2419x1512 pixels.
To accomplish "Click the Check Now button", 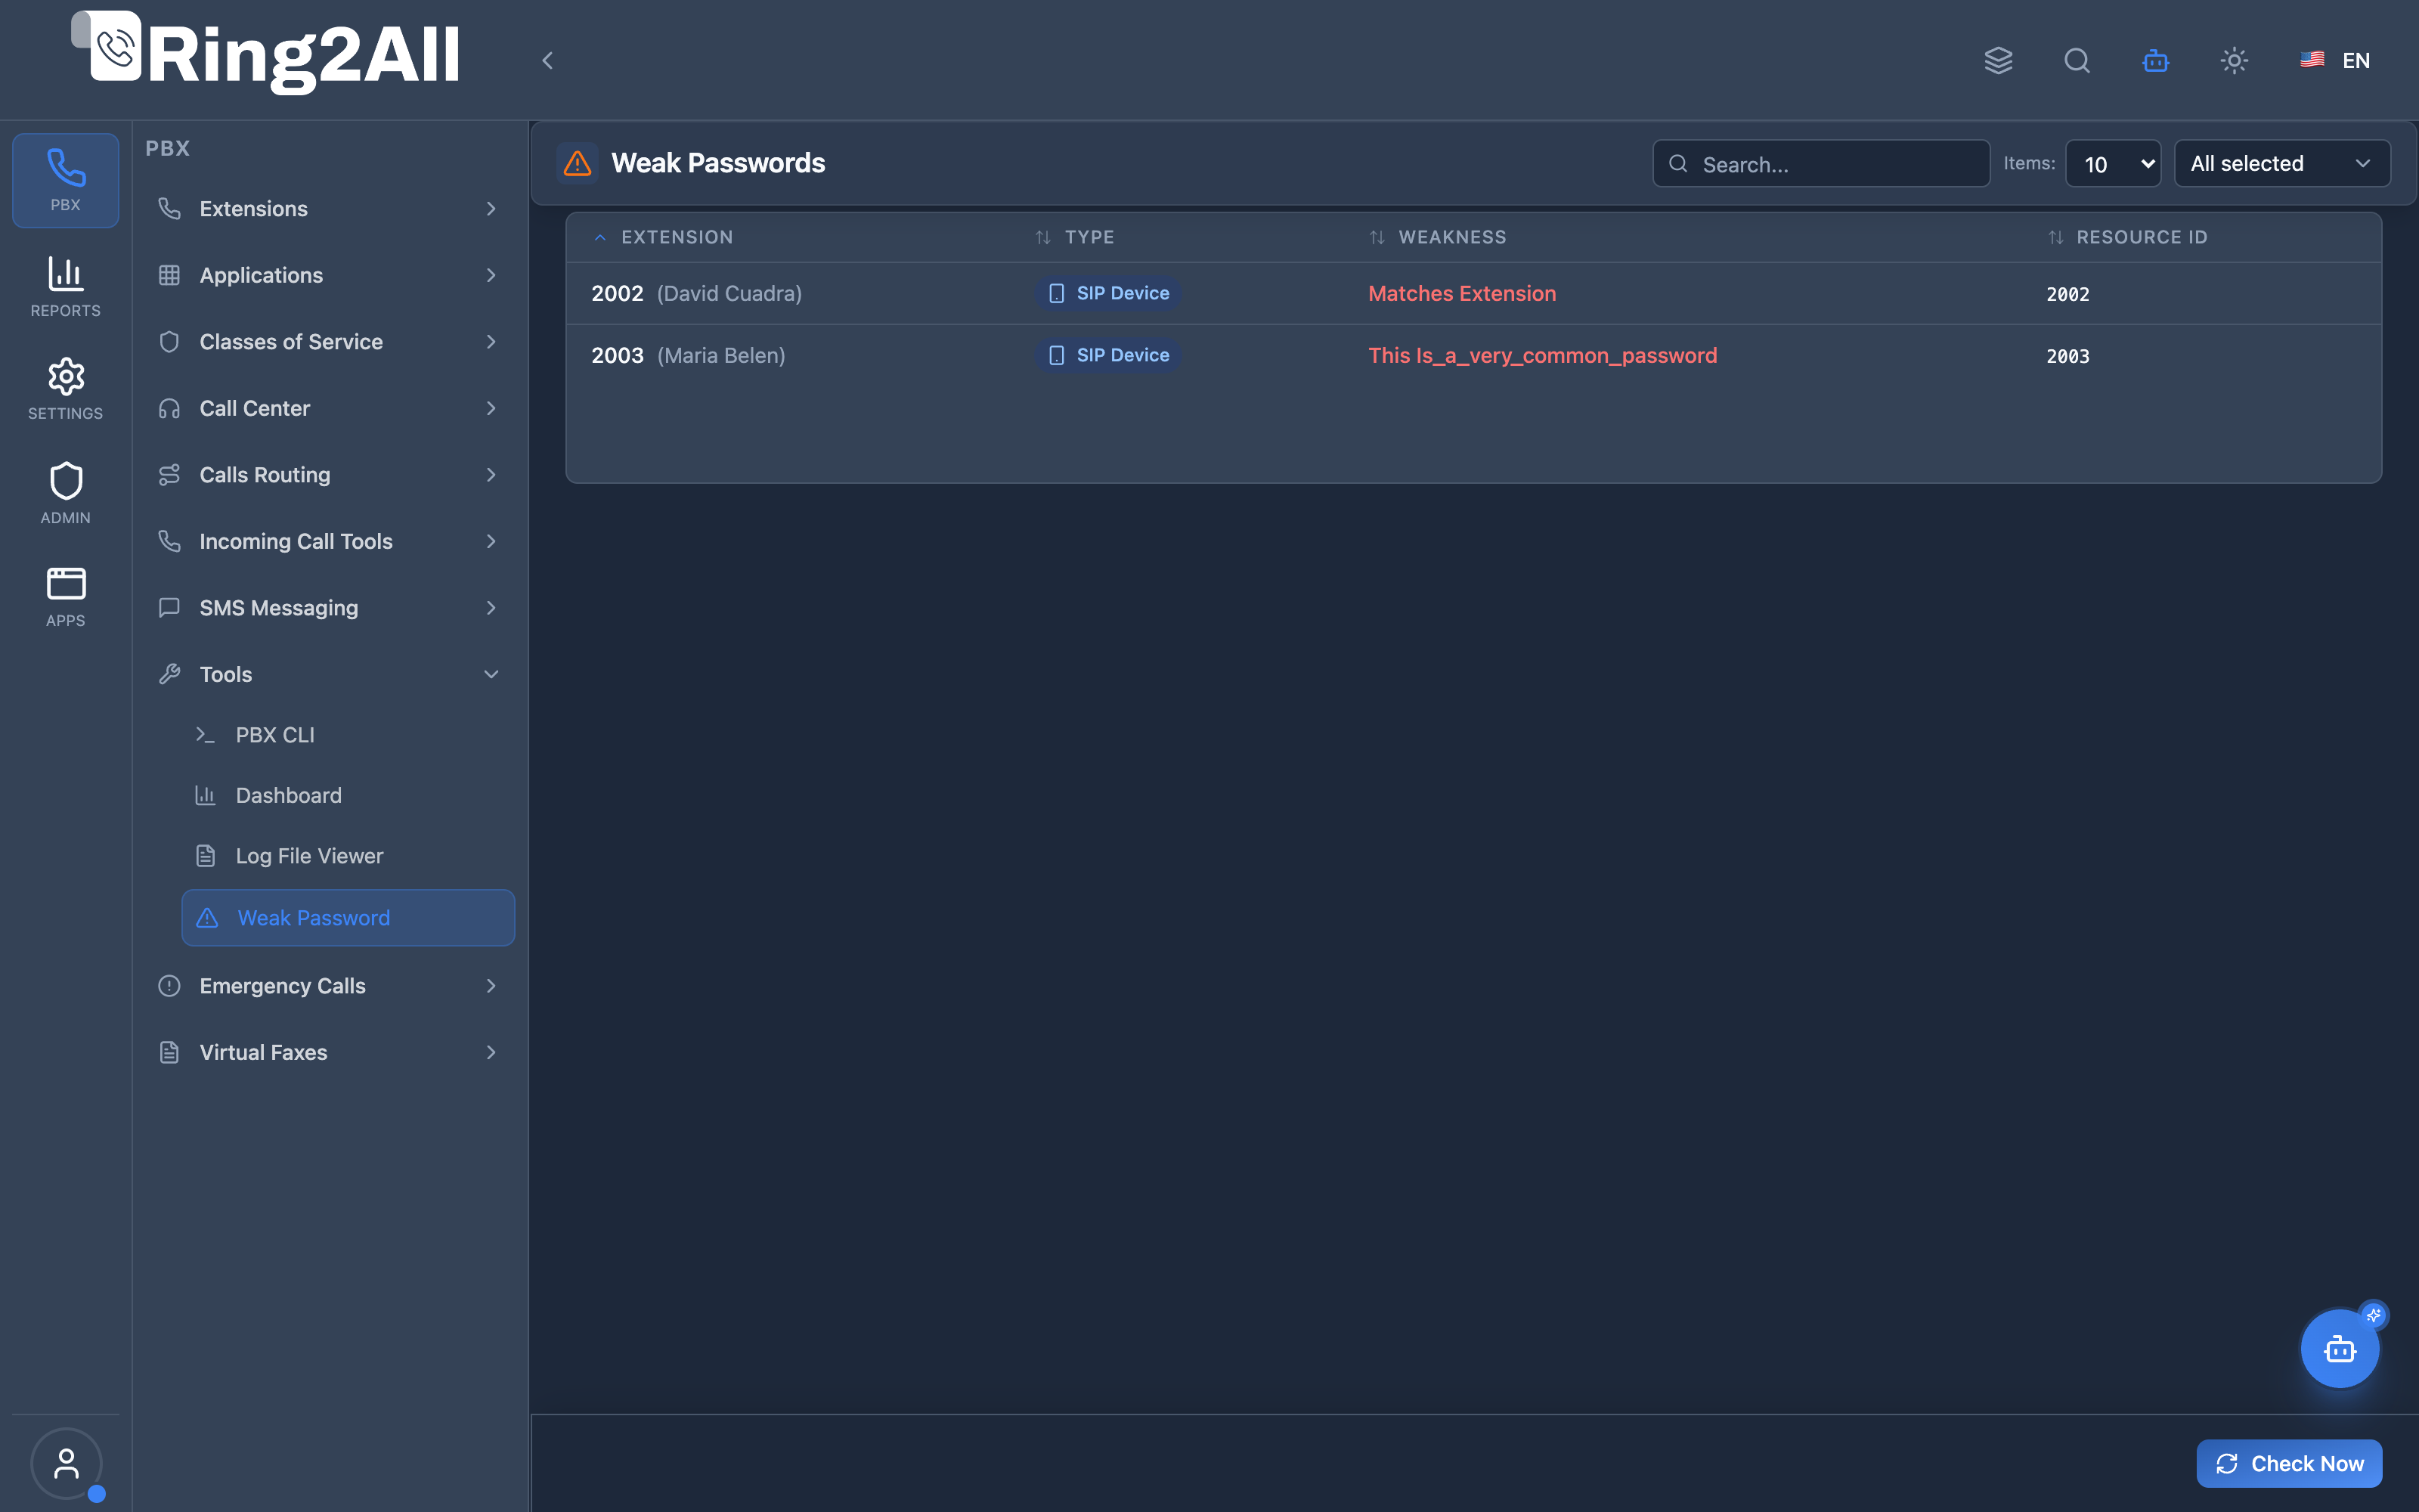I will tap(2289, 1463).
